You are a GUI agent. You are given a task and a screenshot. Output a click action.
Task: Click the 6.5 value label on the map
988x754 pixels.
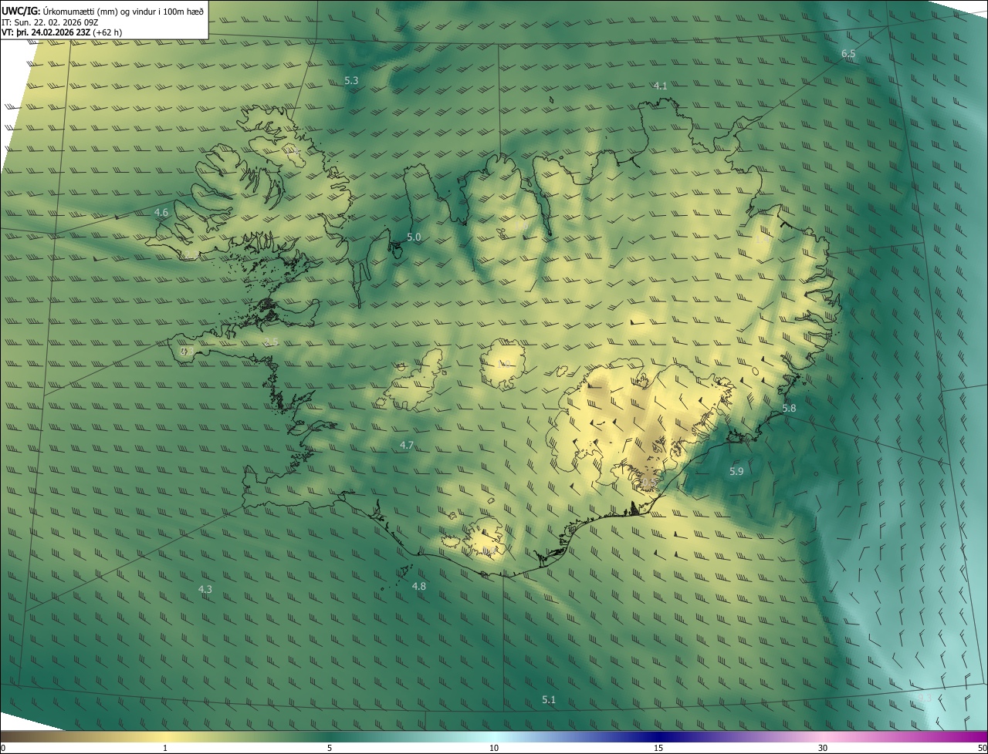848,53
